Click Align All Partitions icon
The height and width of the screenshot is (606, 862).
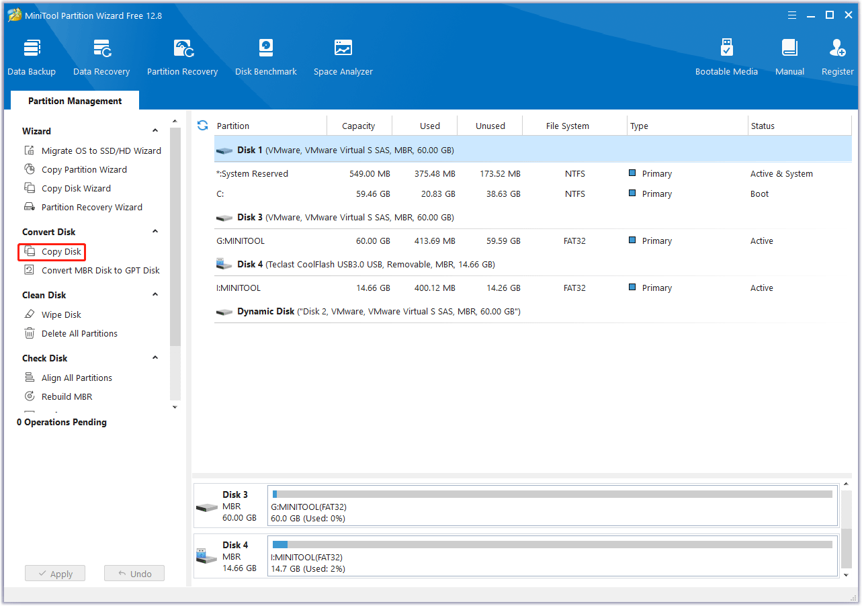30,378
